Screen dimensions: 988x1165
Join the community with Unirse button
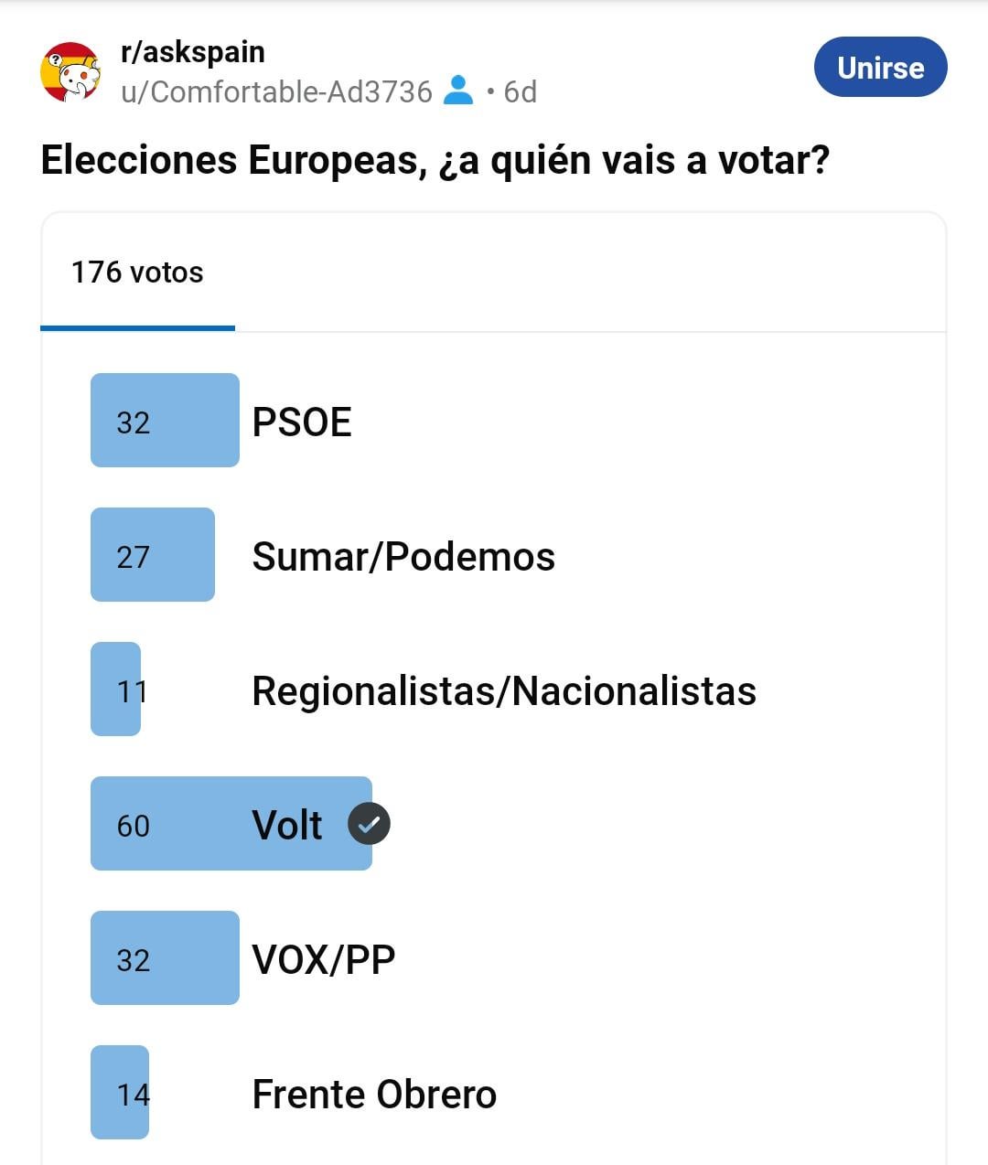pos(880,67)
